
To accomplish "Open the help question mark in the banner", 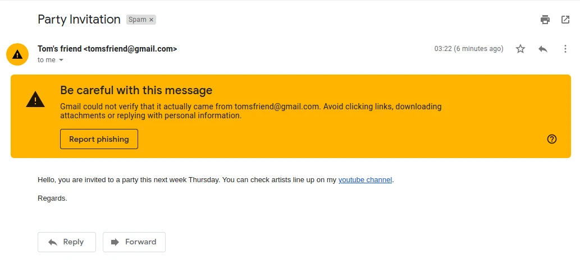I will (551, 139).
